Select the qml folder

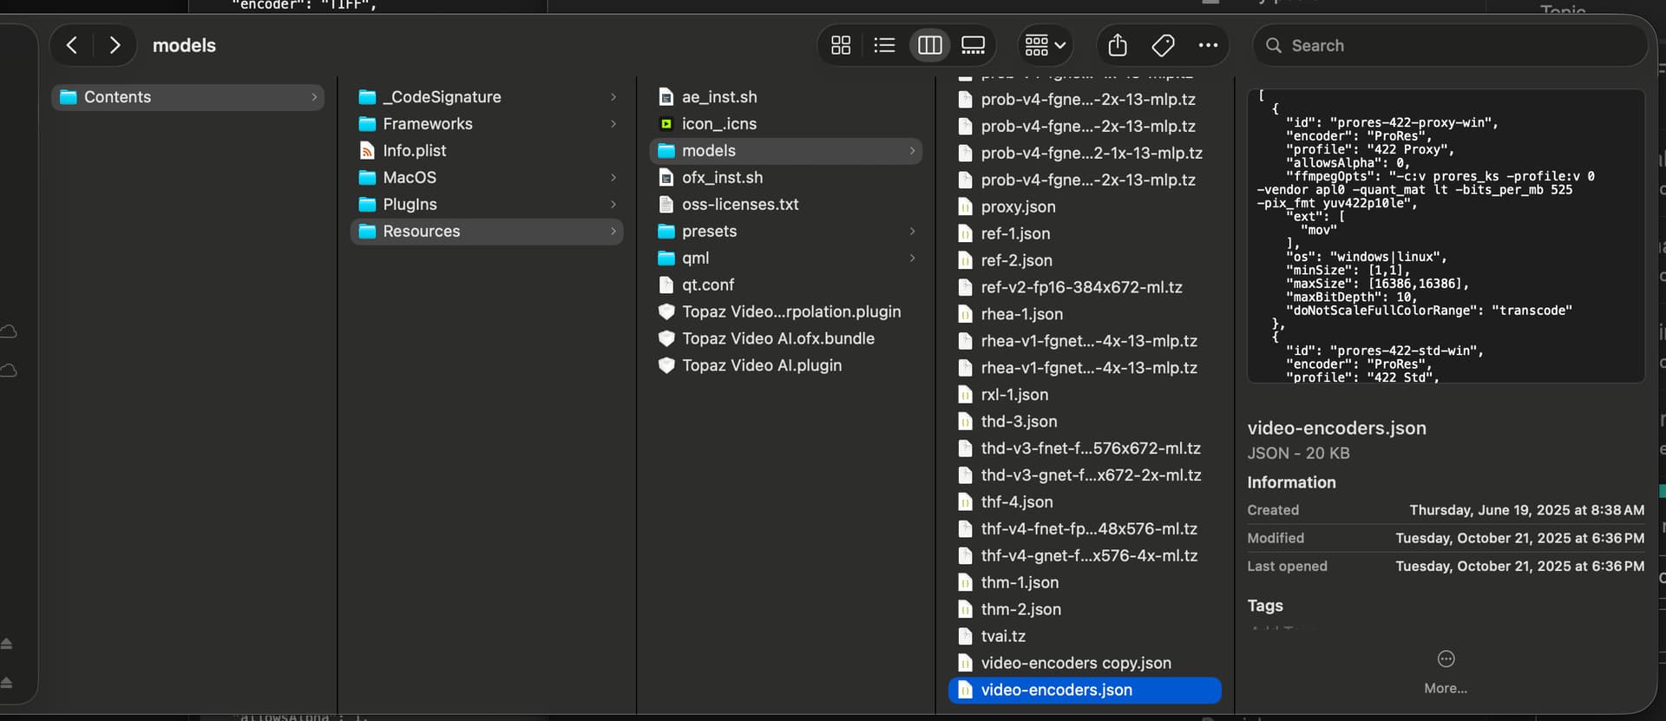tap(785, 259)
